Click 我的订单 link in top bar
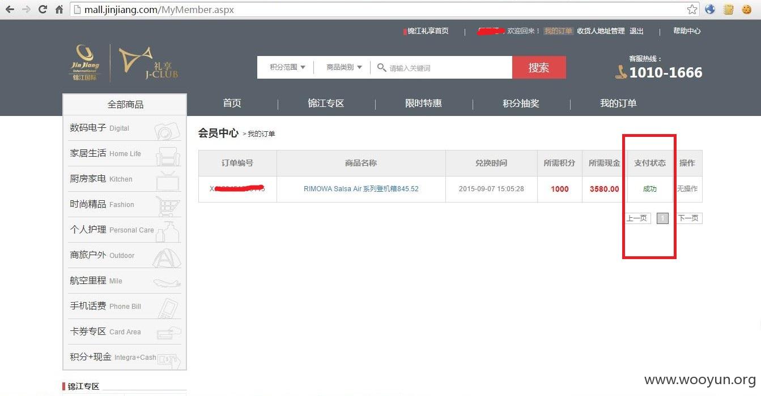 click(x=558, y=31)
